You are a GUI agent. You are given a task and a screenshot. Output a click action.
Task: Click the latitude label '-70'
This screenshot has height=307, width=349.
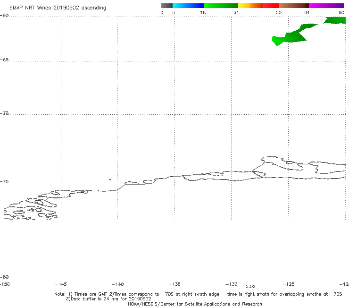[x=4, y=113]
